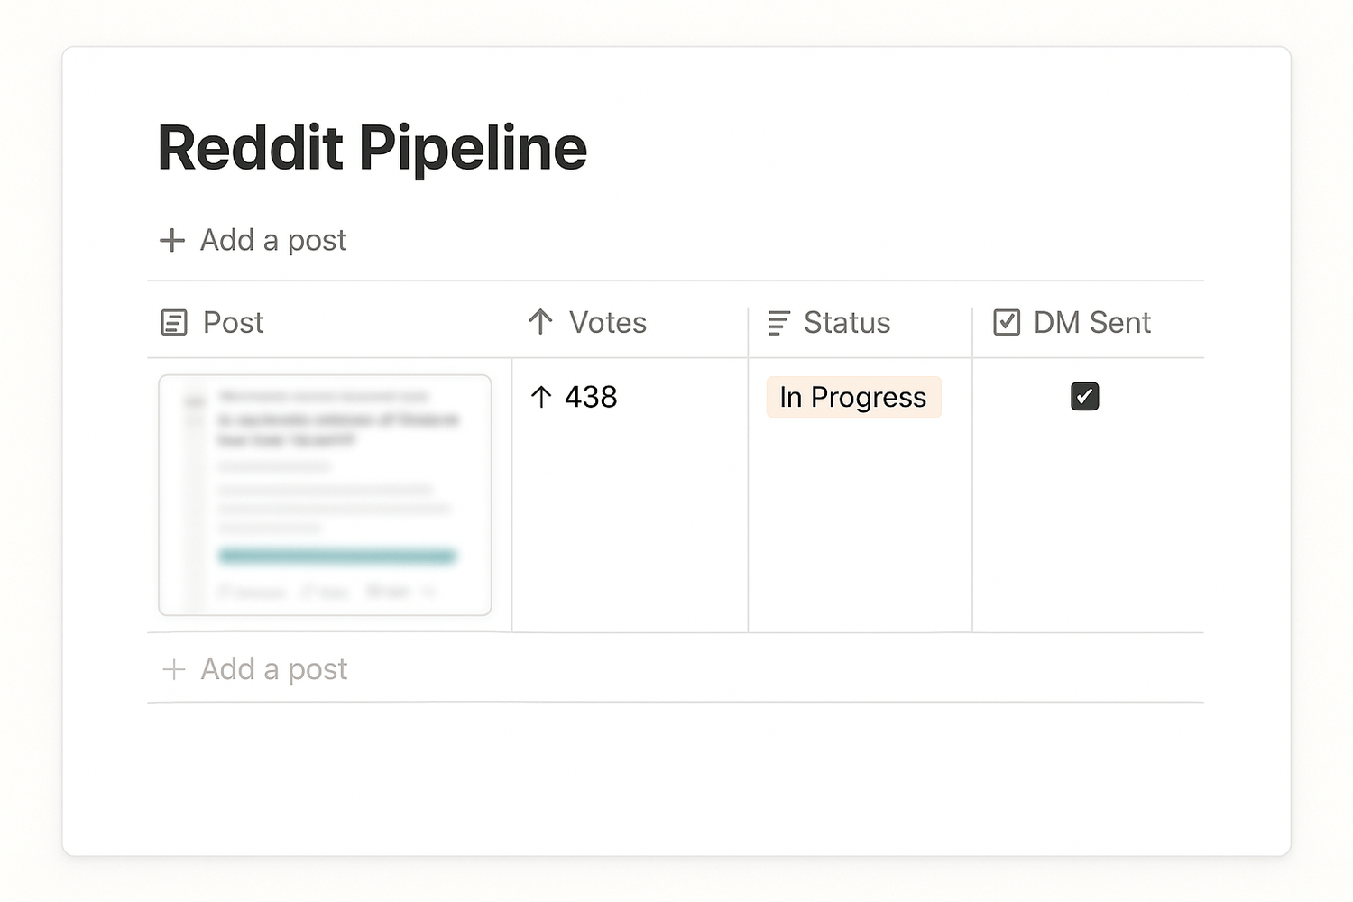Open the DM Sent column header label

1091,322
